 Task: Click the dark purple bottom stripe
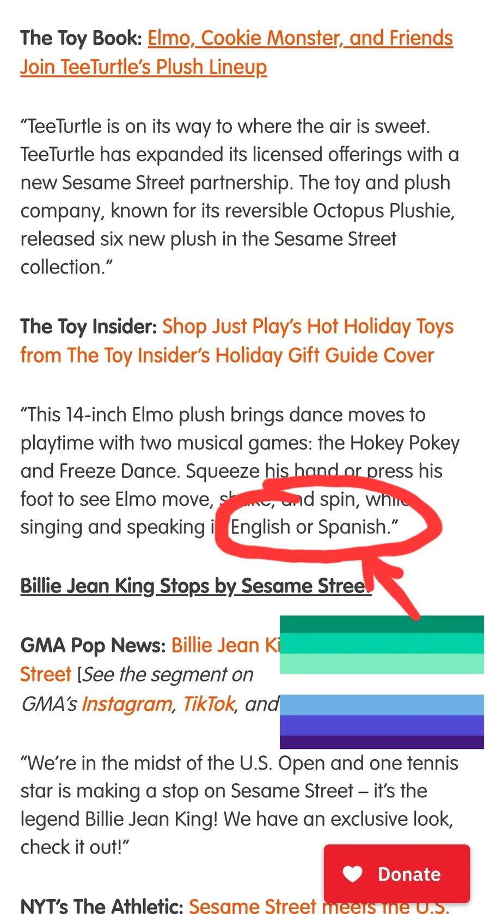[x=382, y=742]
